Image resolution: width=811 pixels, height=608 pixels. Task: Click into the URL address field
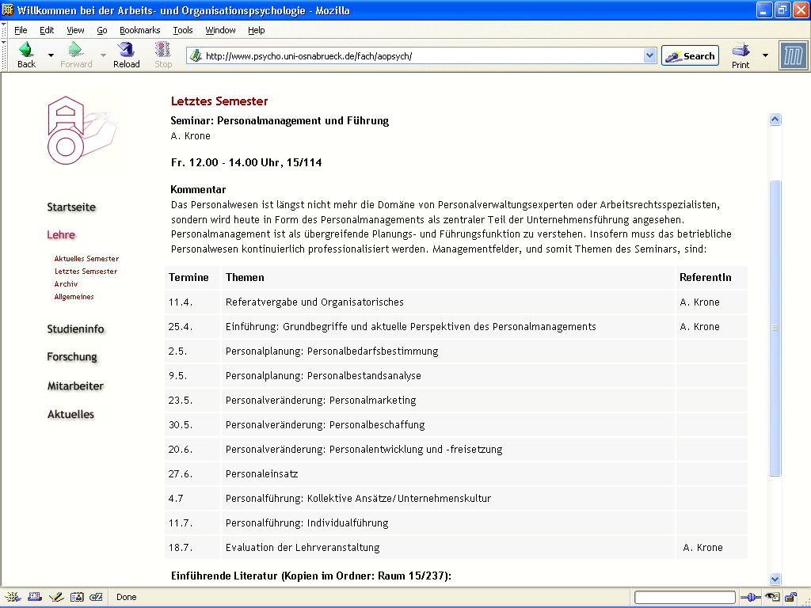tap(420, 55)
